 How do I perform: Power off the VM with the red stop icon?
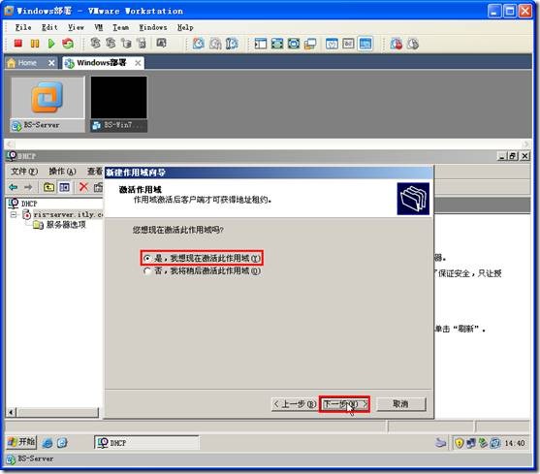[x=17, y=44]
